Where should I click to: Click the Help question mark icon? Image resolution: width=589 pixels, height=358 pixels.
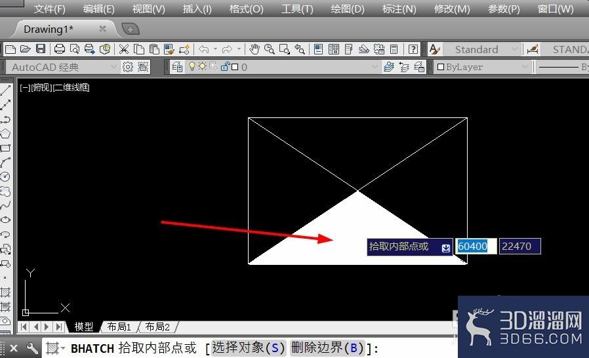click(x=413, y=49)
